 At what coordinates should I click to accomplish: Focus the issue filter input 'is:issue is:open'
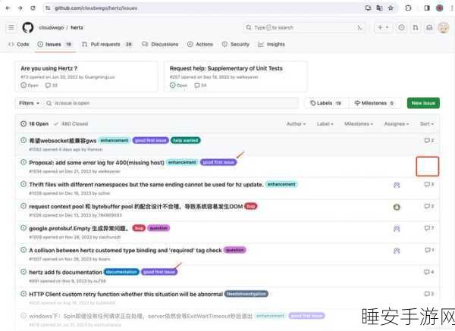point(171,103)
